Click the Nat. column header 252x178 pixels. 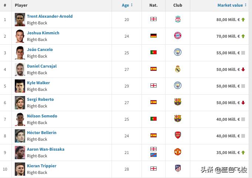(x=153, y=6)
